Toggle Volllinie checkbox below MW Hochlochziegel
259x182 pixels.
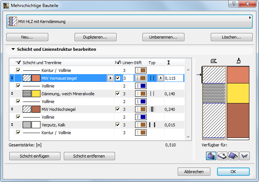click(18, 117)
